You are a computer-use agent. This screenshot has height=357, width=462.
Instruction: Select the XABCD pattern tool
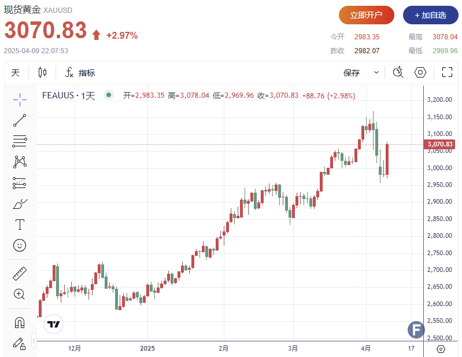click(x=20, y=162)
